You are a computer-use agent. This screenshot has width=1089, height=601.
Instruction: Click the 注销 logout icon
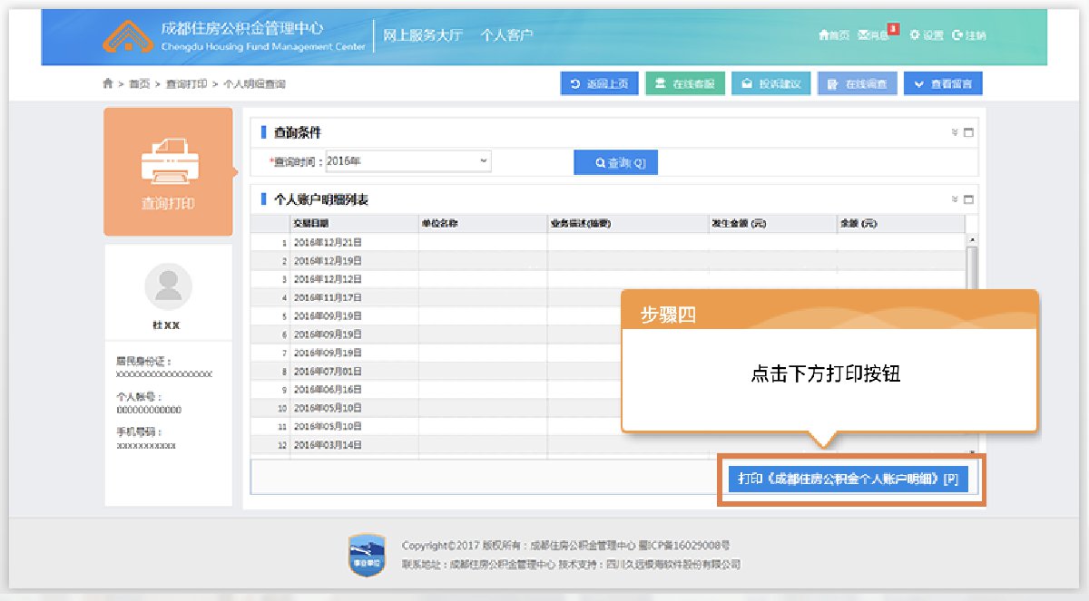pos(957,35)
